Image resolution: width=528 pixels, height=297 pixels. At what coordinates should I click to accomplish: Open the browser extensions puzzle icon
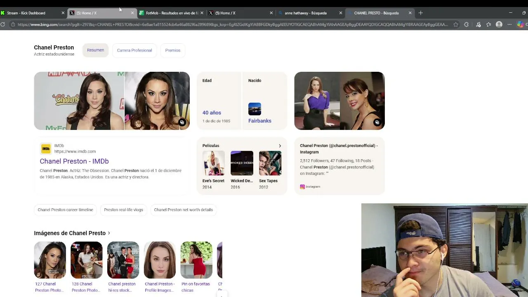466,24
